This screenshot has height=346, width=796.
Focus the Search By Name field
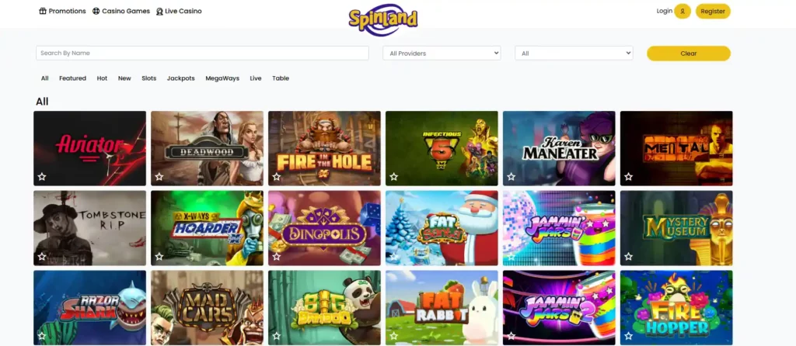[203, 54]
